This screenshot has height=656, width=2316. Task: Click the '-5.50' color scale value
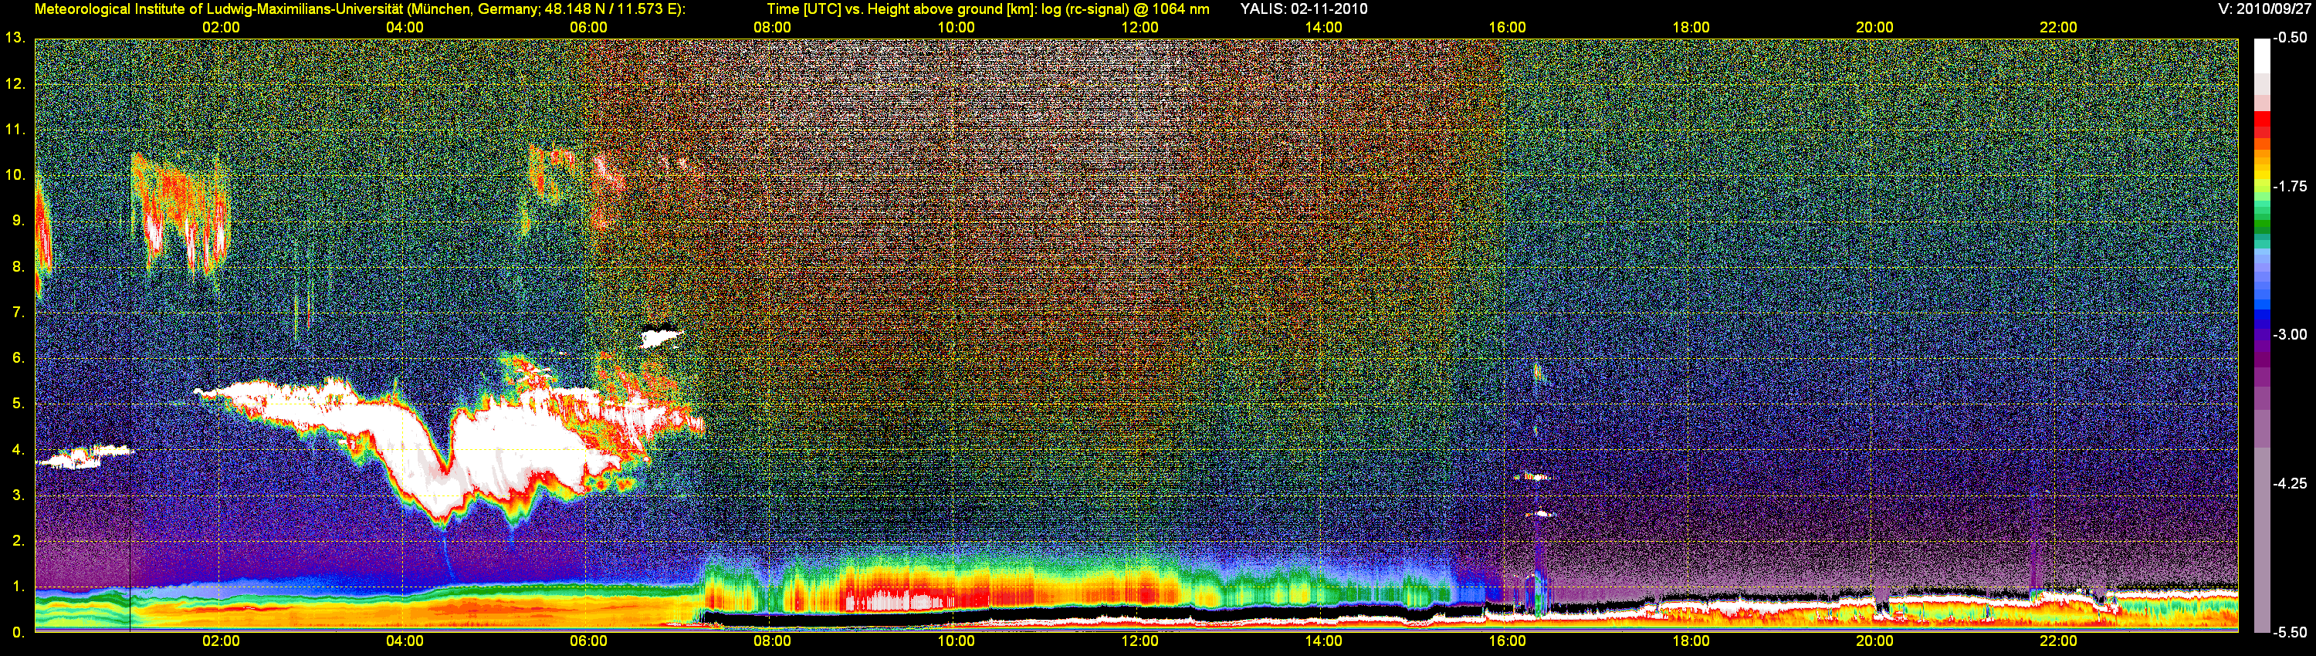[2290, 632]
